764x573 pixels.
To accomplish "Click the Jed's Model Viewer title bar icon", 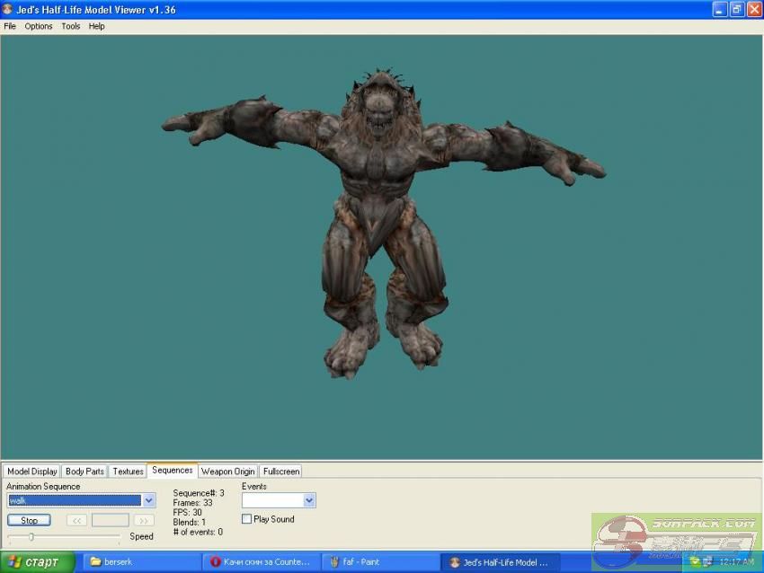I will [7, 9].
